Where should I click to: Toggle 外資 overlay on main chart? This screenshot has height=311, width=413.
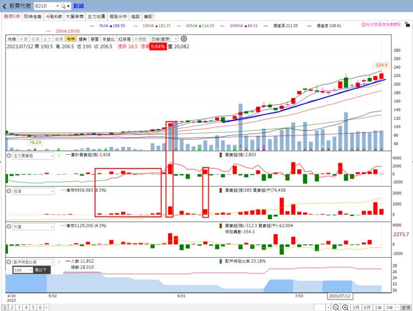(24, 39)
